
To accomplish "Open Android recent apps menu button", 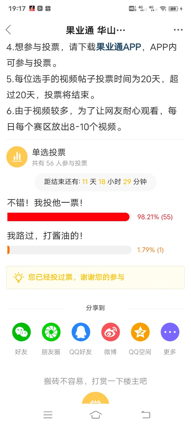I will click(x=48, y=415).
